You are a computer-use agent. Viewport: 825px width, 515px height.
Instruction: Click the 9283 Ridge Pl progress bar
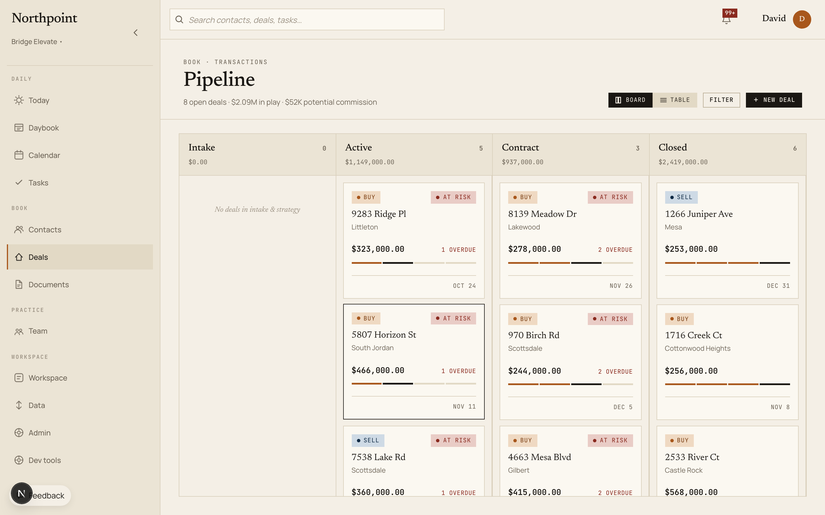pyautogui.click(x=414, y=263)
